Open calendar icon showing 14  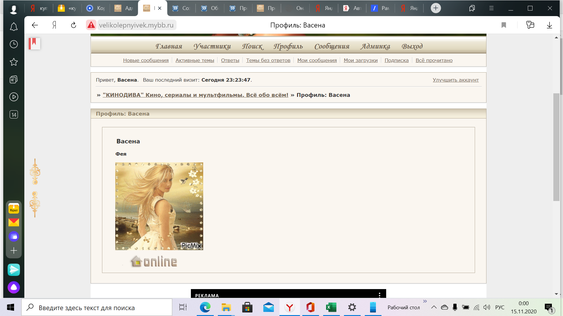click(14, 114)
